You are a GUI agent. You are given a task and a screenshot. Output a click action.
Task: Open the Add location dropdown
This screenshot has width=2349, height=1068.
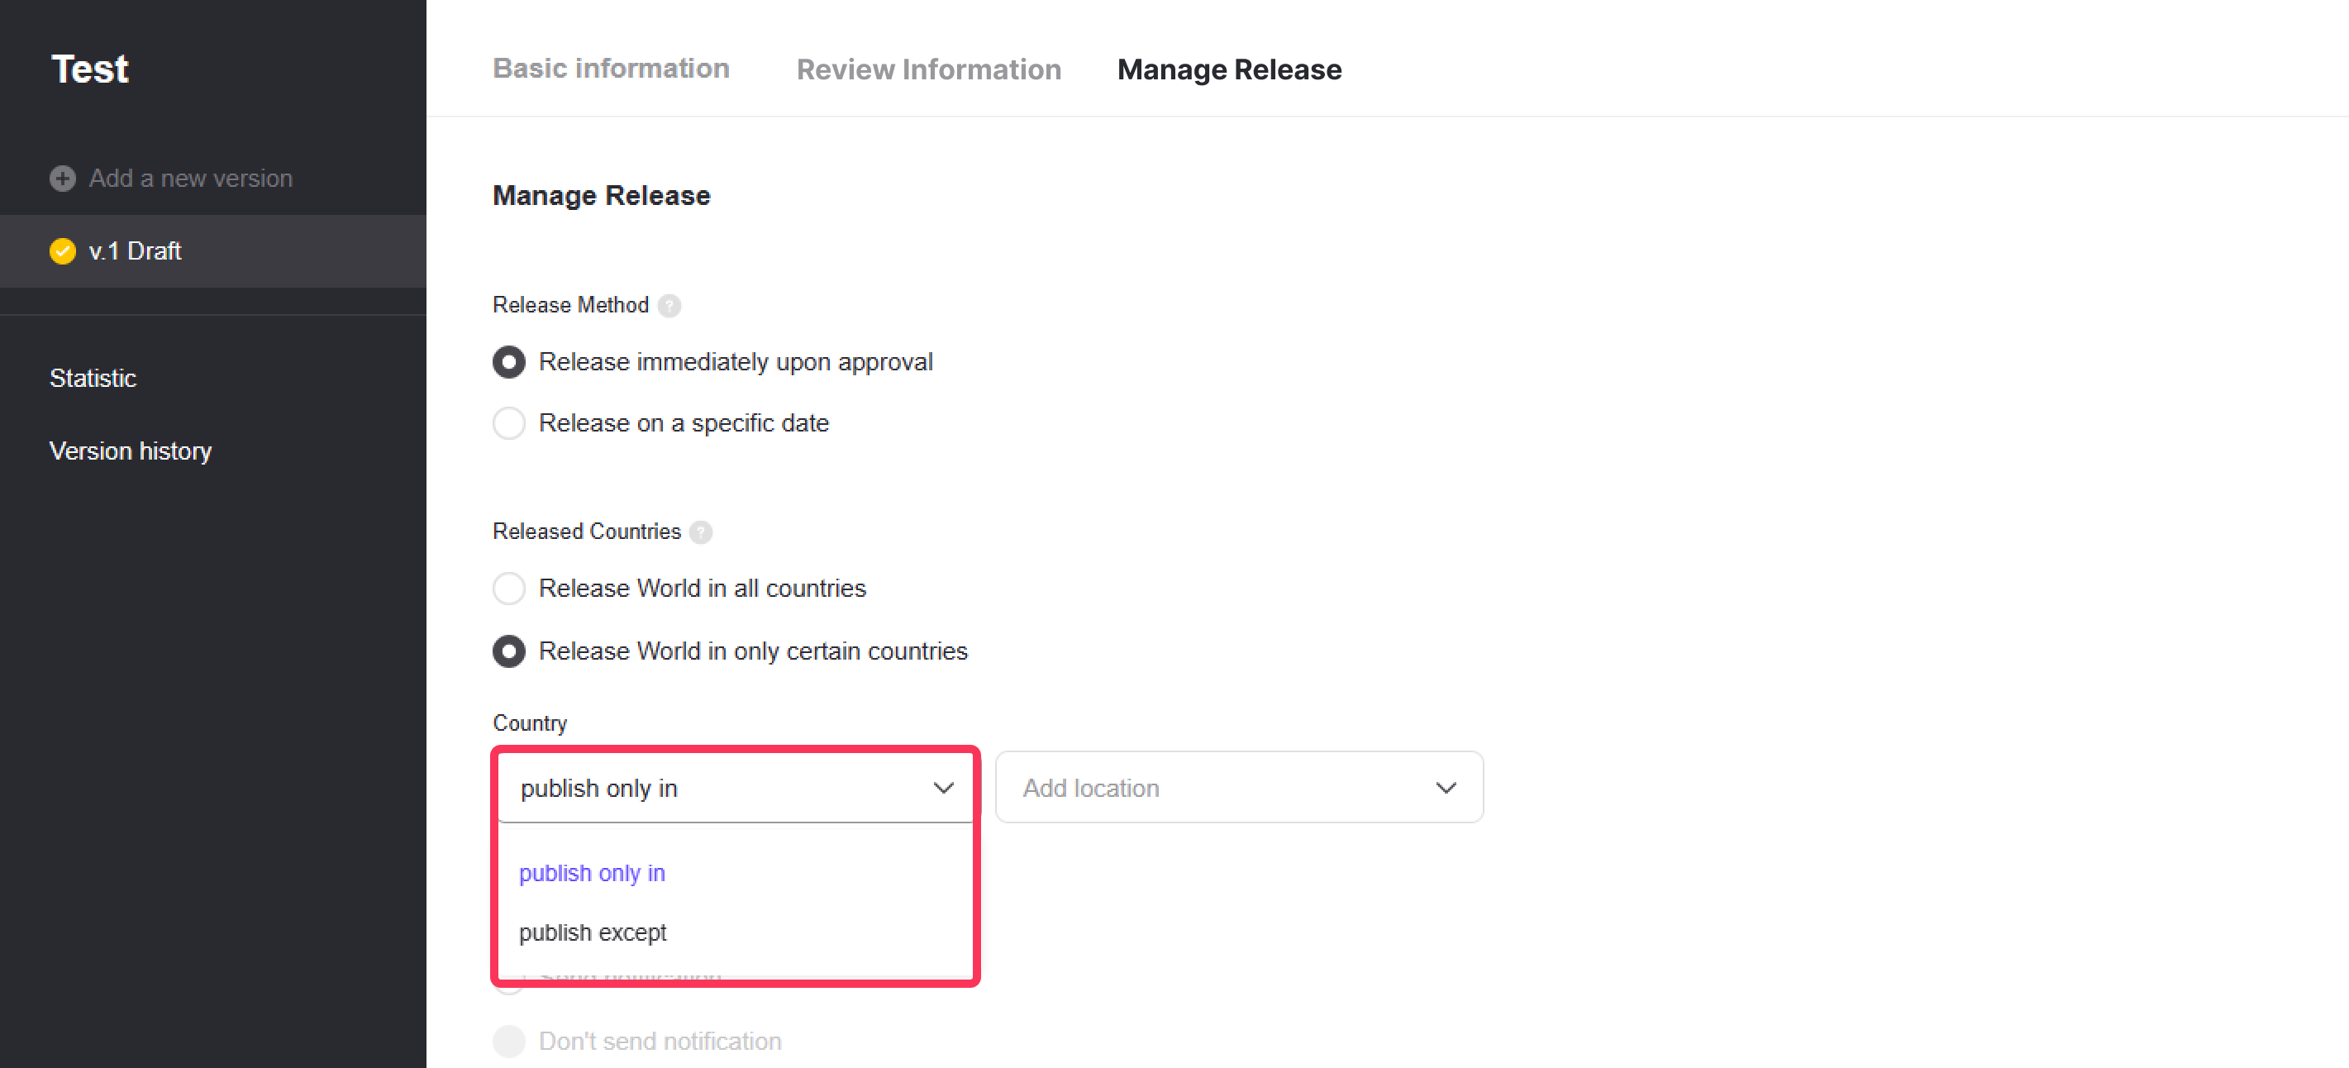(1237, 787)
